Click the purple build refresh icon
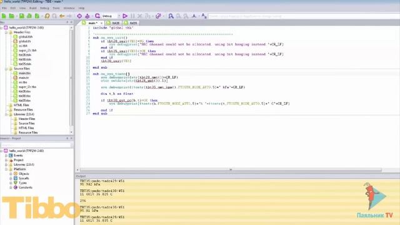The width and height of the screenshot is (400, 225). [x=97, y=16]
